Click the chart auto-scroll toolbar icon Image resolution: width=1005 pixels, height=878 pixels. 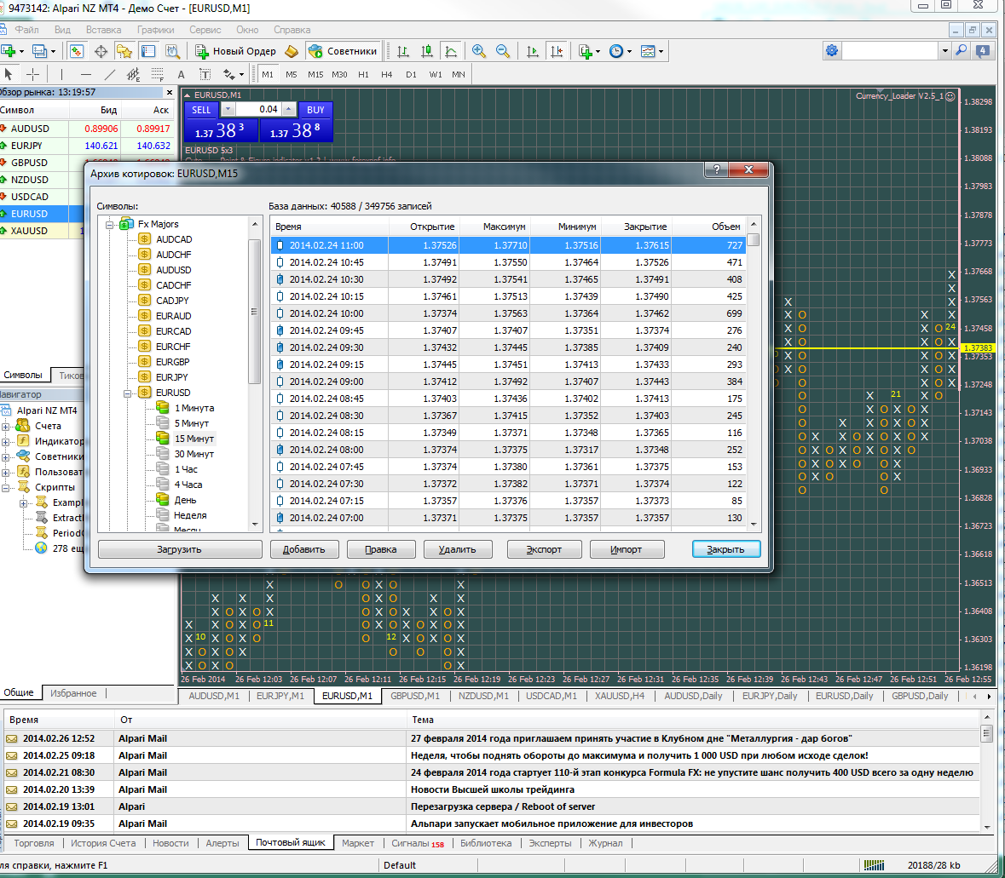532,51
